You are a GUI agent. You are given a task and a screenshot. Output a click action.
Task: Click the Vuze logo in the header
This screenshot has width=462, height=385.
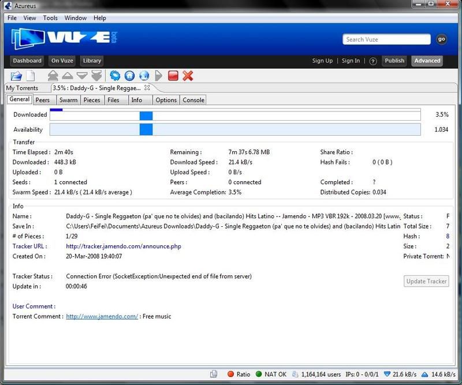pos(64,38)
